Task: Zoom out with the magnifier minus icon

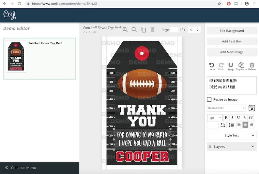Action: (x=134, y=30)
